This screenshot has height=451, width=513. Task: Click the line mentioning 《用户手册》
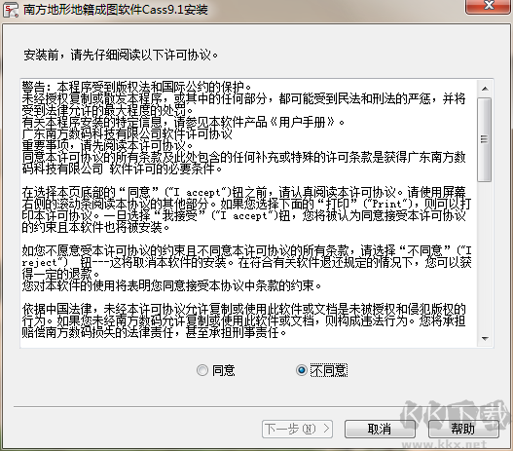pos(184,123)
